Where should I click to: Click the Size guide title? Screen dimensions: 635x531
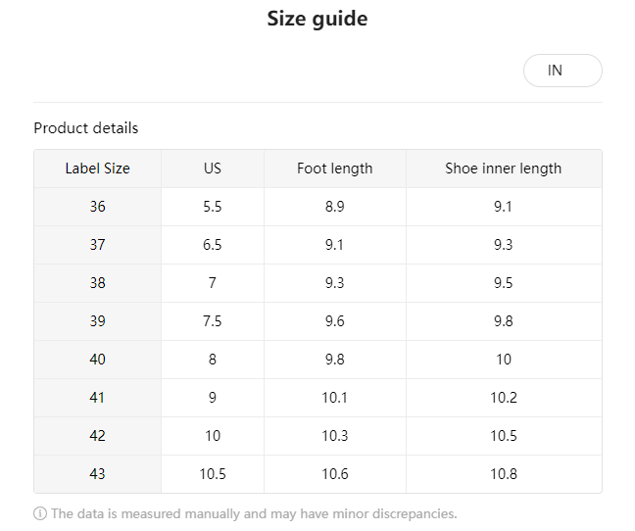pyautogui.click(x=317, y=19)
